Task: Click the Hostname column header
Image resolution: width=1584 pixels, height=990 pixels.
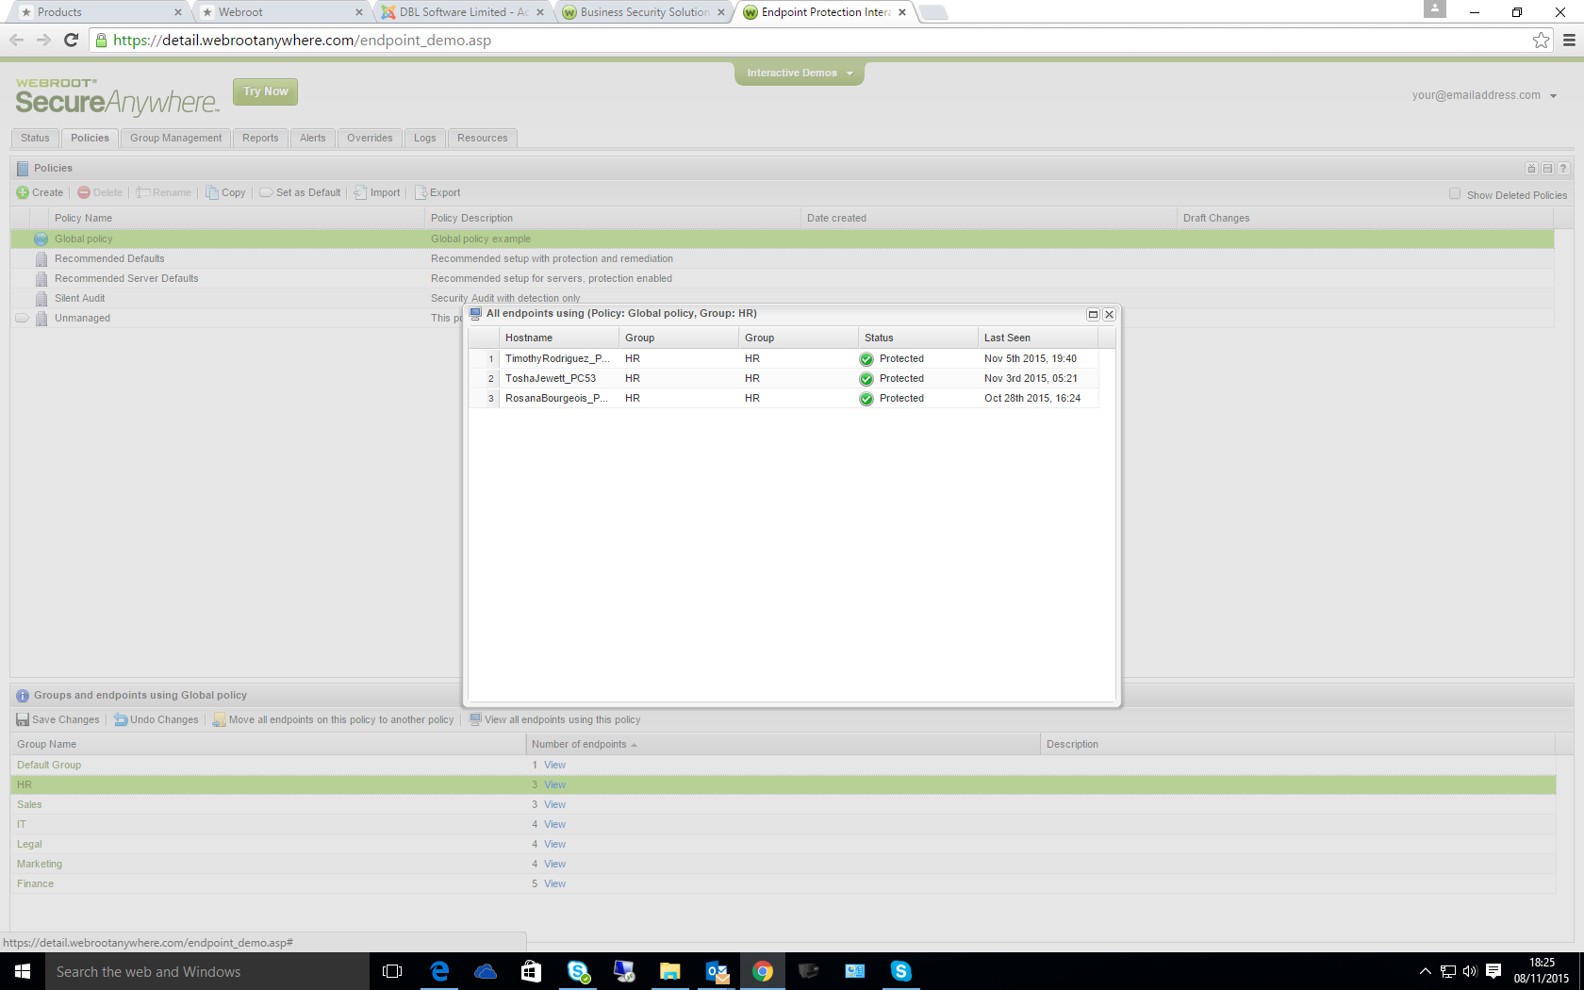Action: pos(558,338)
